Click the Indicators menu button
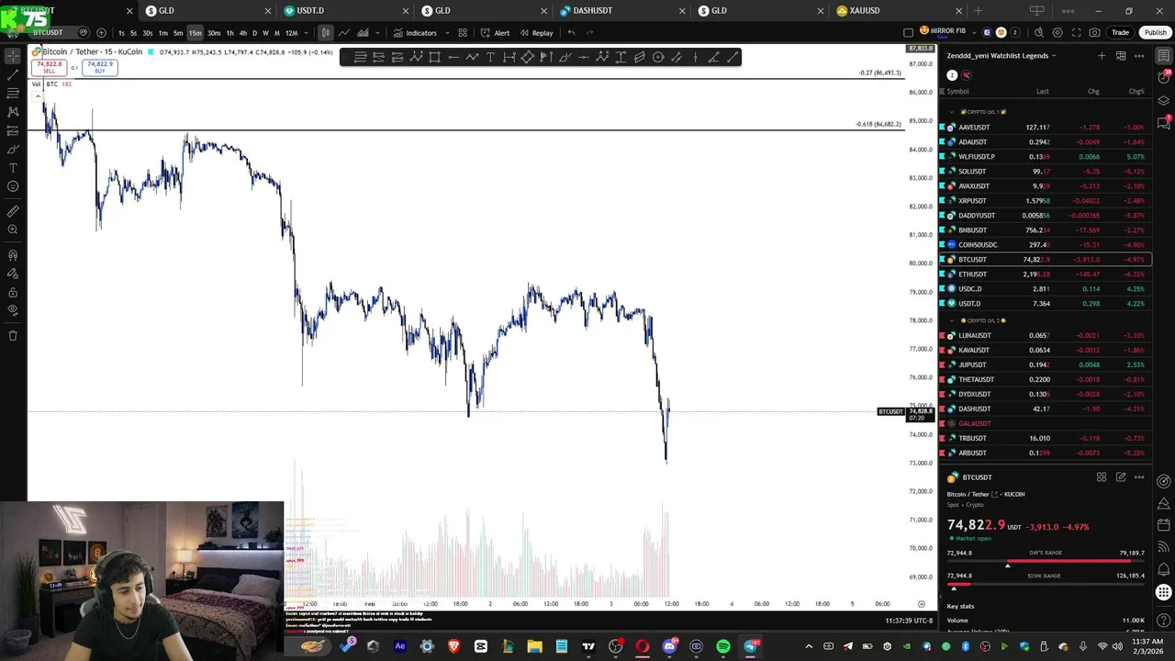1175x661 pixels. click(x=415, y=33)
